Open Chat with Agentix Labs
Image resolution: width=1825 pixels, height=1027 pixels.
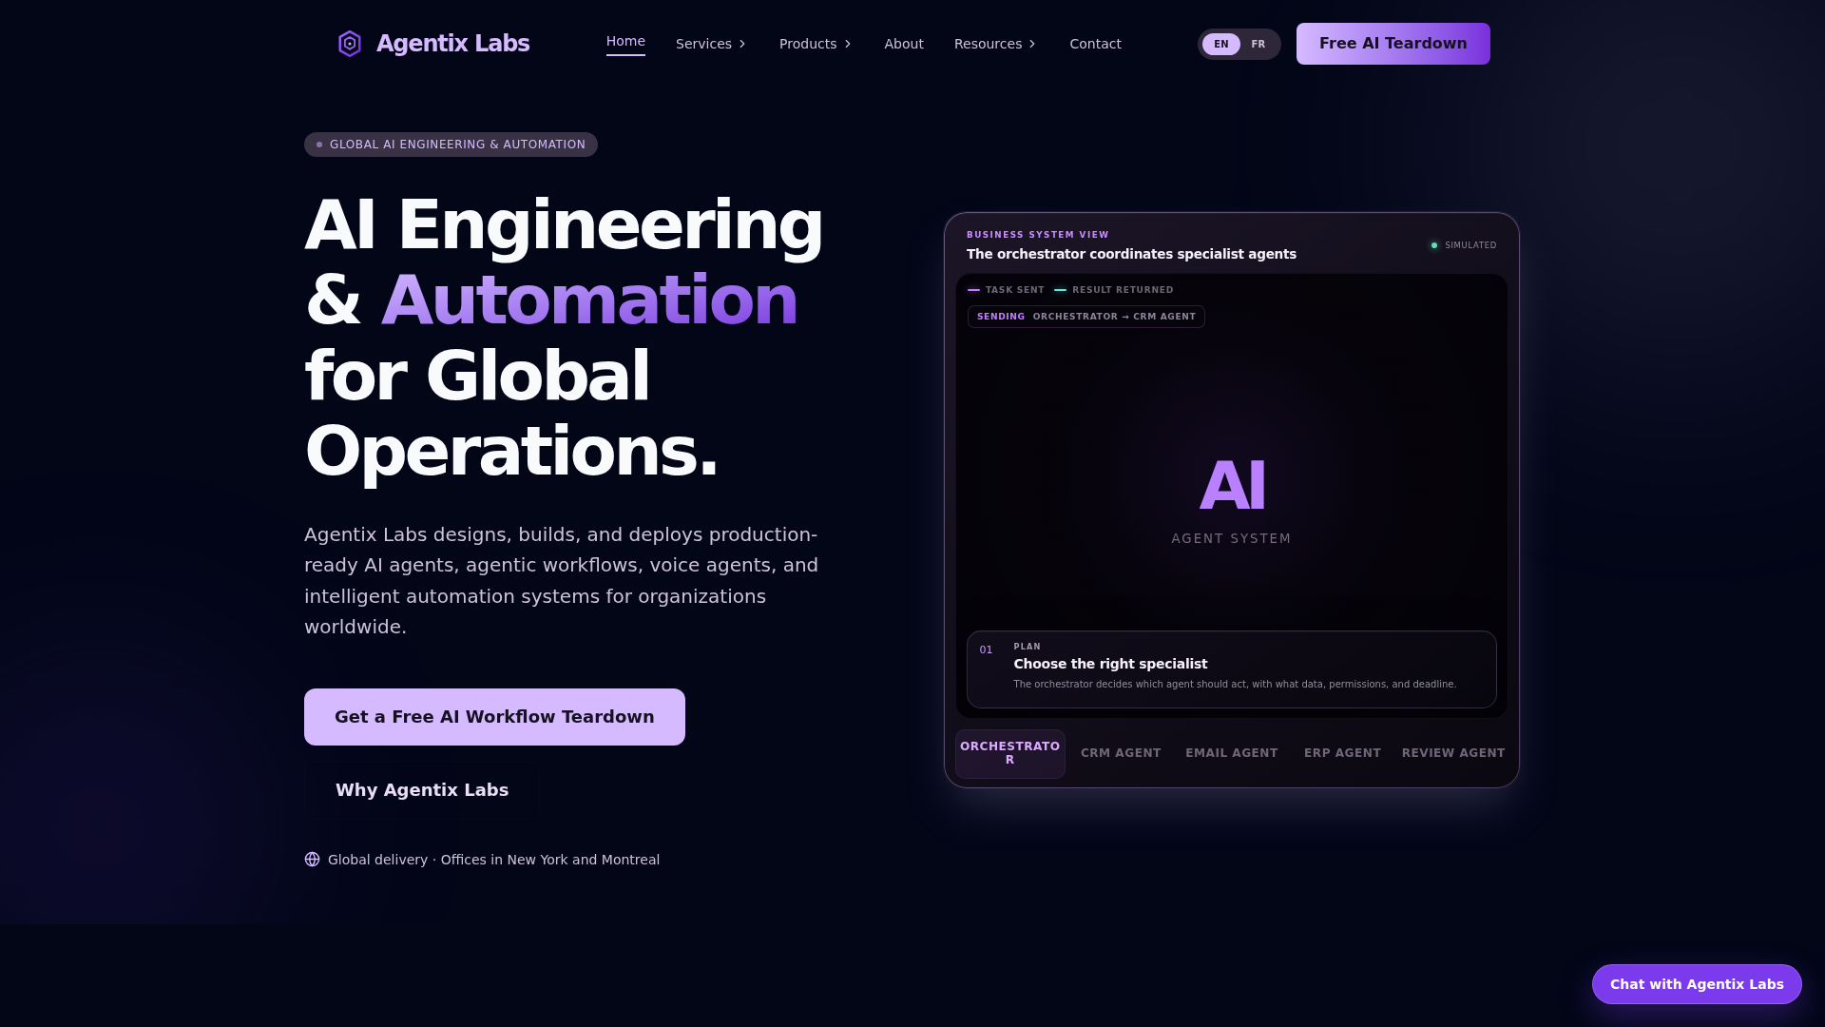(1697, 984)
